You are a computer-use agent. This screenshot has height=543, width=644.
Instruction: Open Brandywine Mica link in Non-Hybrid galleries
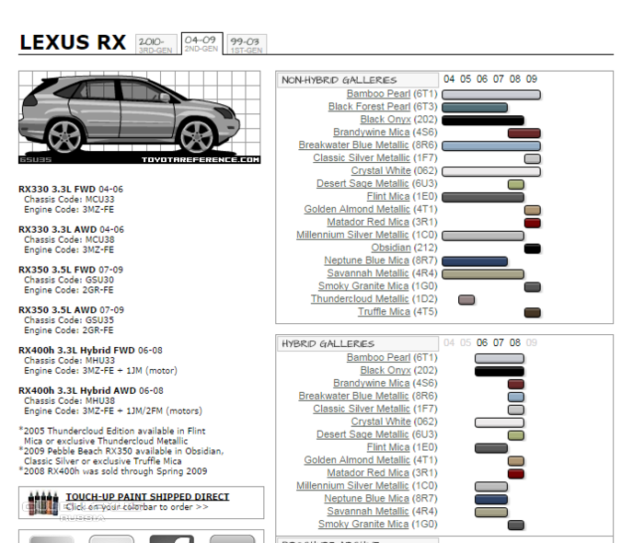click(372, 132)
